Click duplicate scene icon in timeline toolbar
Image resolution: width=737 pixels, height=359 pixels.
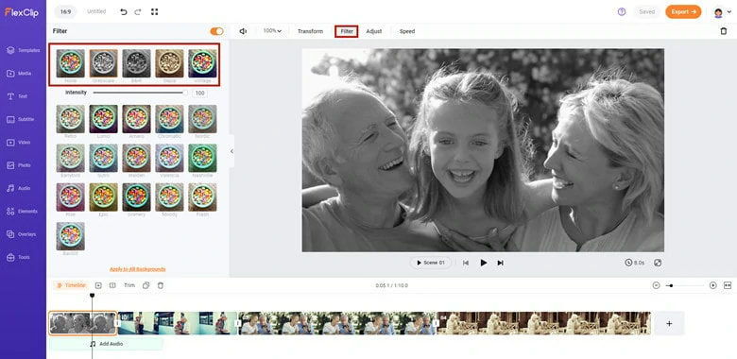point(146,285)
